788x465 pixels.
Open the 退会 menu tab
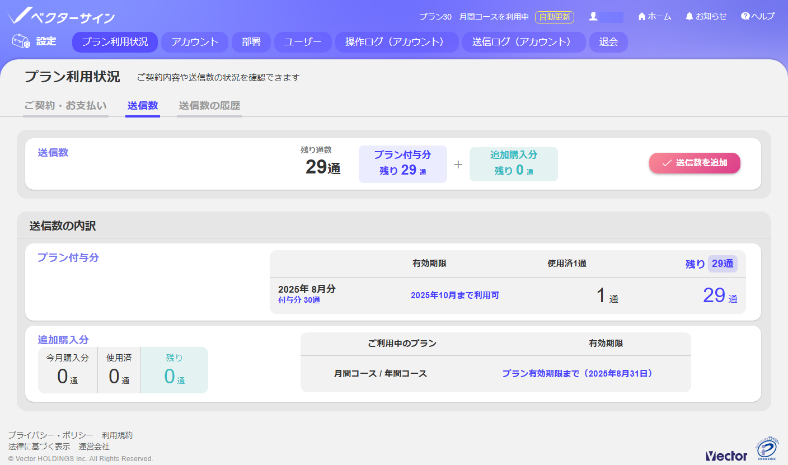pyautogui.click(x=608, y=42)
